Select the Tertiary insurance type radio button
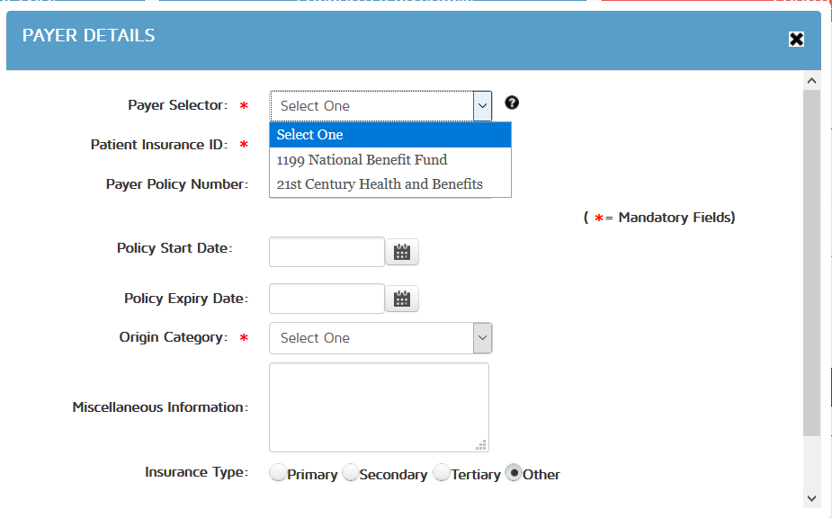 (442, 473)
